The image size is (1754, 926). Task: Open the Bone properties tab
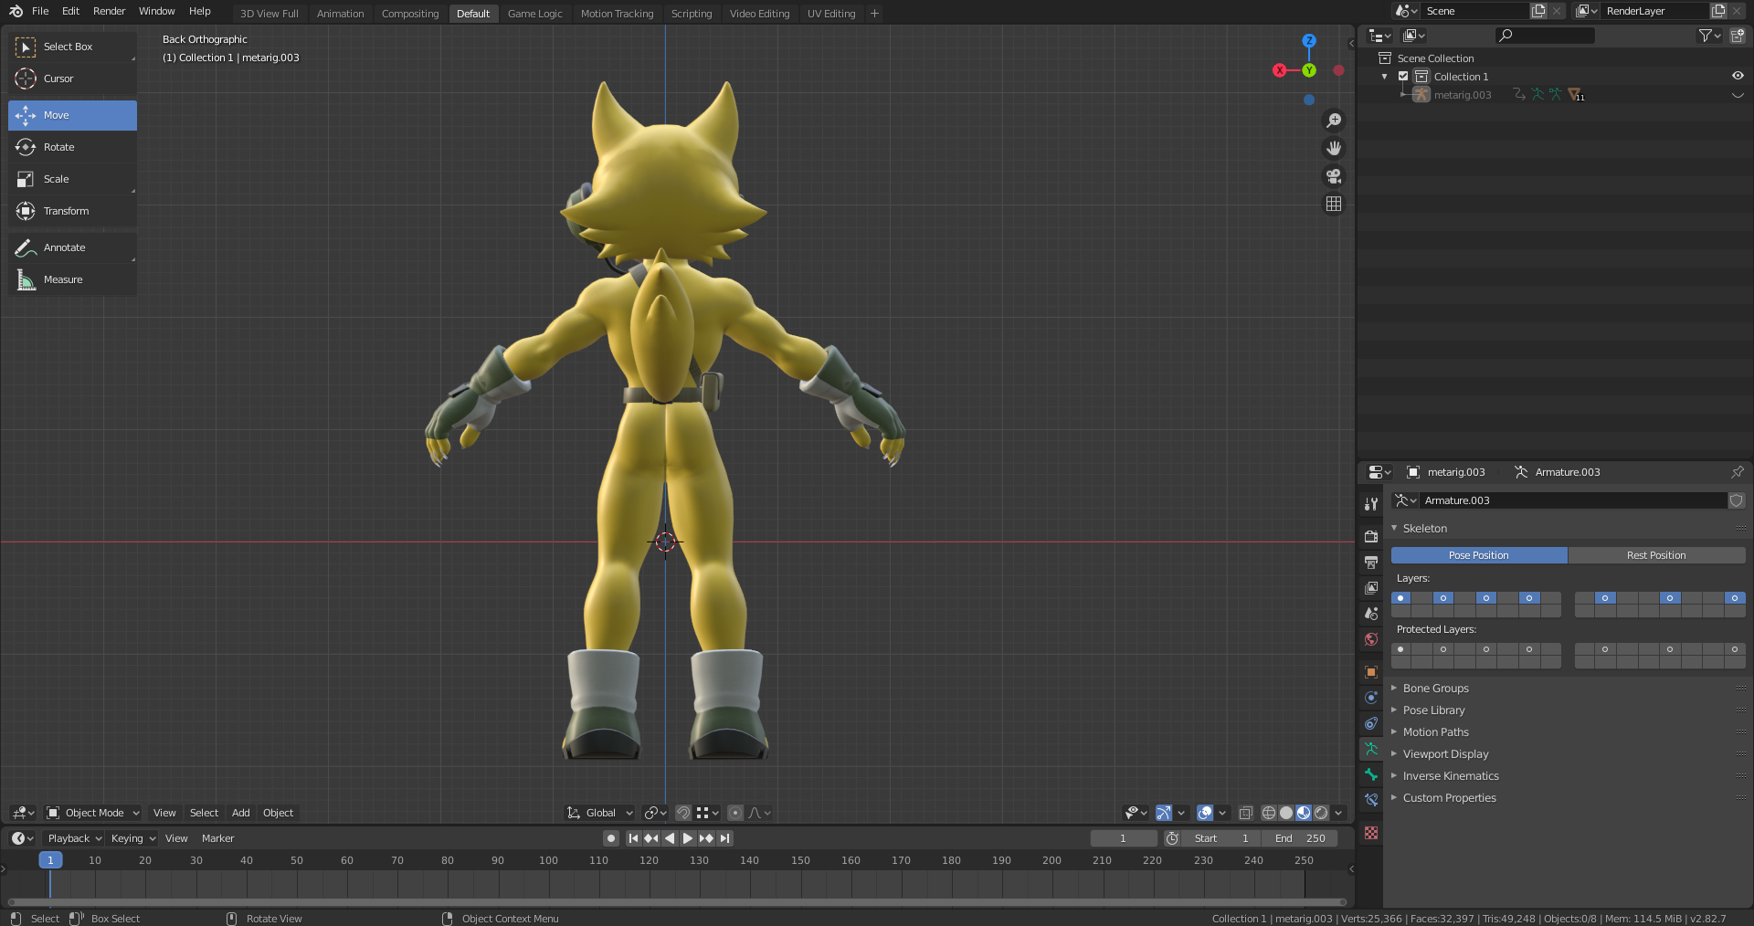1370,774
